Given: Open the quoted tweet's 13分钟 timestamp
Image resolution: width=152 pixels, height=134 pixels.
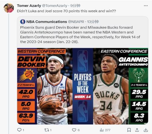Looking at the screenshot, I should (x=93, y=22).
